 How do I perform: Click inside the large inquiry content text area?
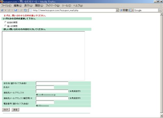43,56
